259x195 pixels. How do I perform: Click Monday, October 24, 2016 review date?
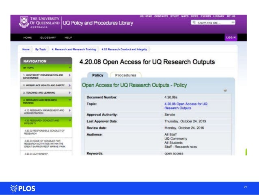[x=184, y=128]
